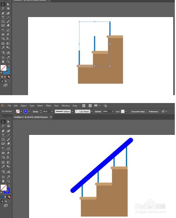Open the Window menu
Viewport: 176px width, 218px height.
pos(66,106)
